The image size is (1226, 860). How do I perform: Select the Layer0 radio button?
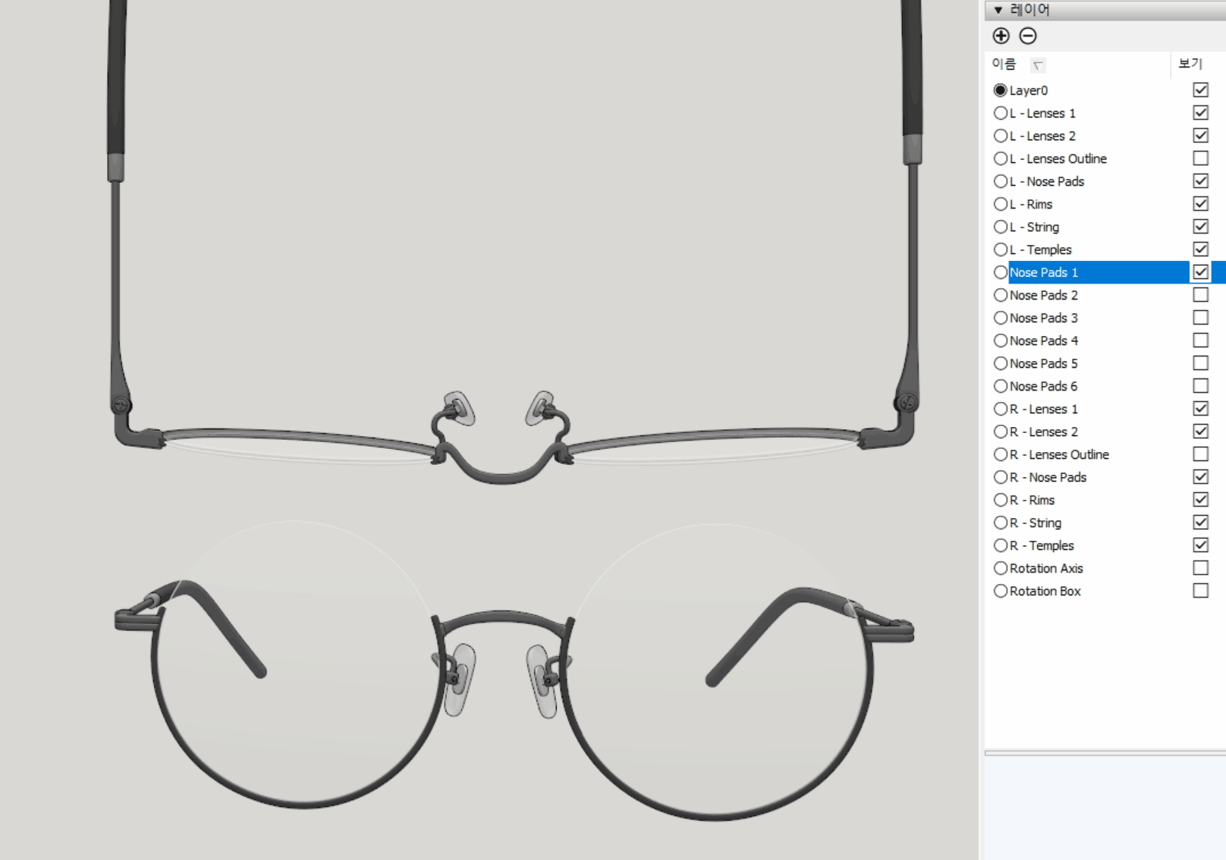1000,89
